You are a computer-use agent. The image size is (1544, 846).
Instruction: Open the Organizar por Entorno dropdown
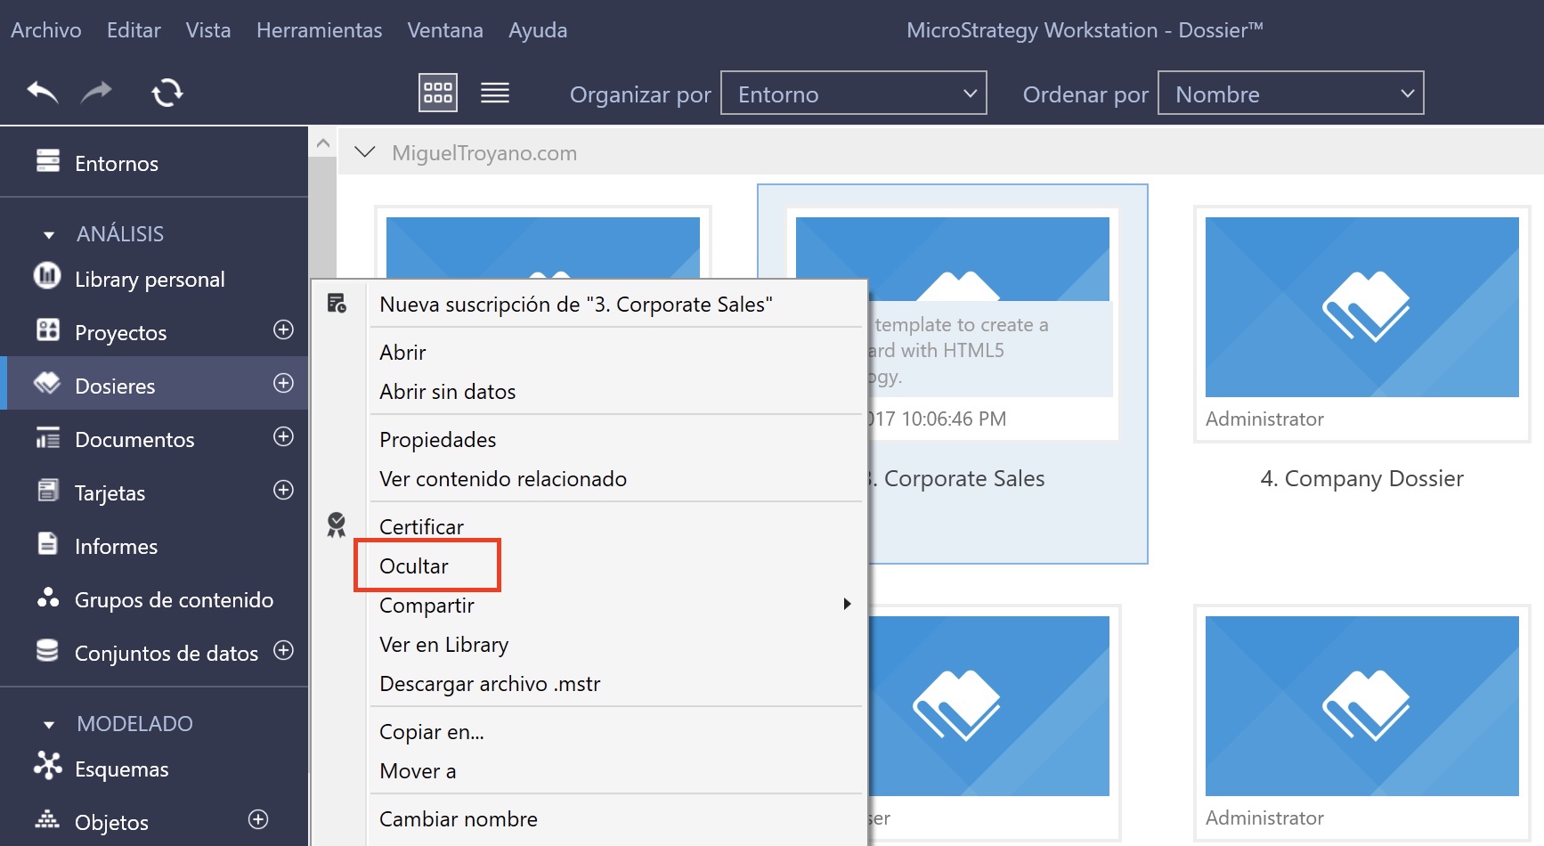coord(854,93)
